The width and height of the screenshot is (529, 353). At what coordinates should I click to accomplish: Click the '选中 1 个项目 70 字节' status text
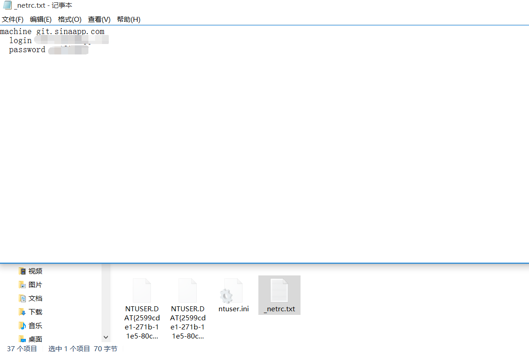(x=83, y=348)
